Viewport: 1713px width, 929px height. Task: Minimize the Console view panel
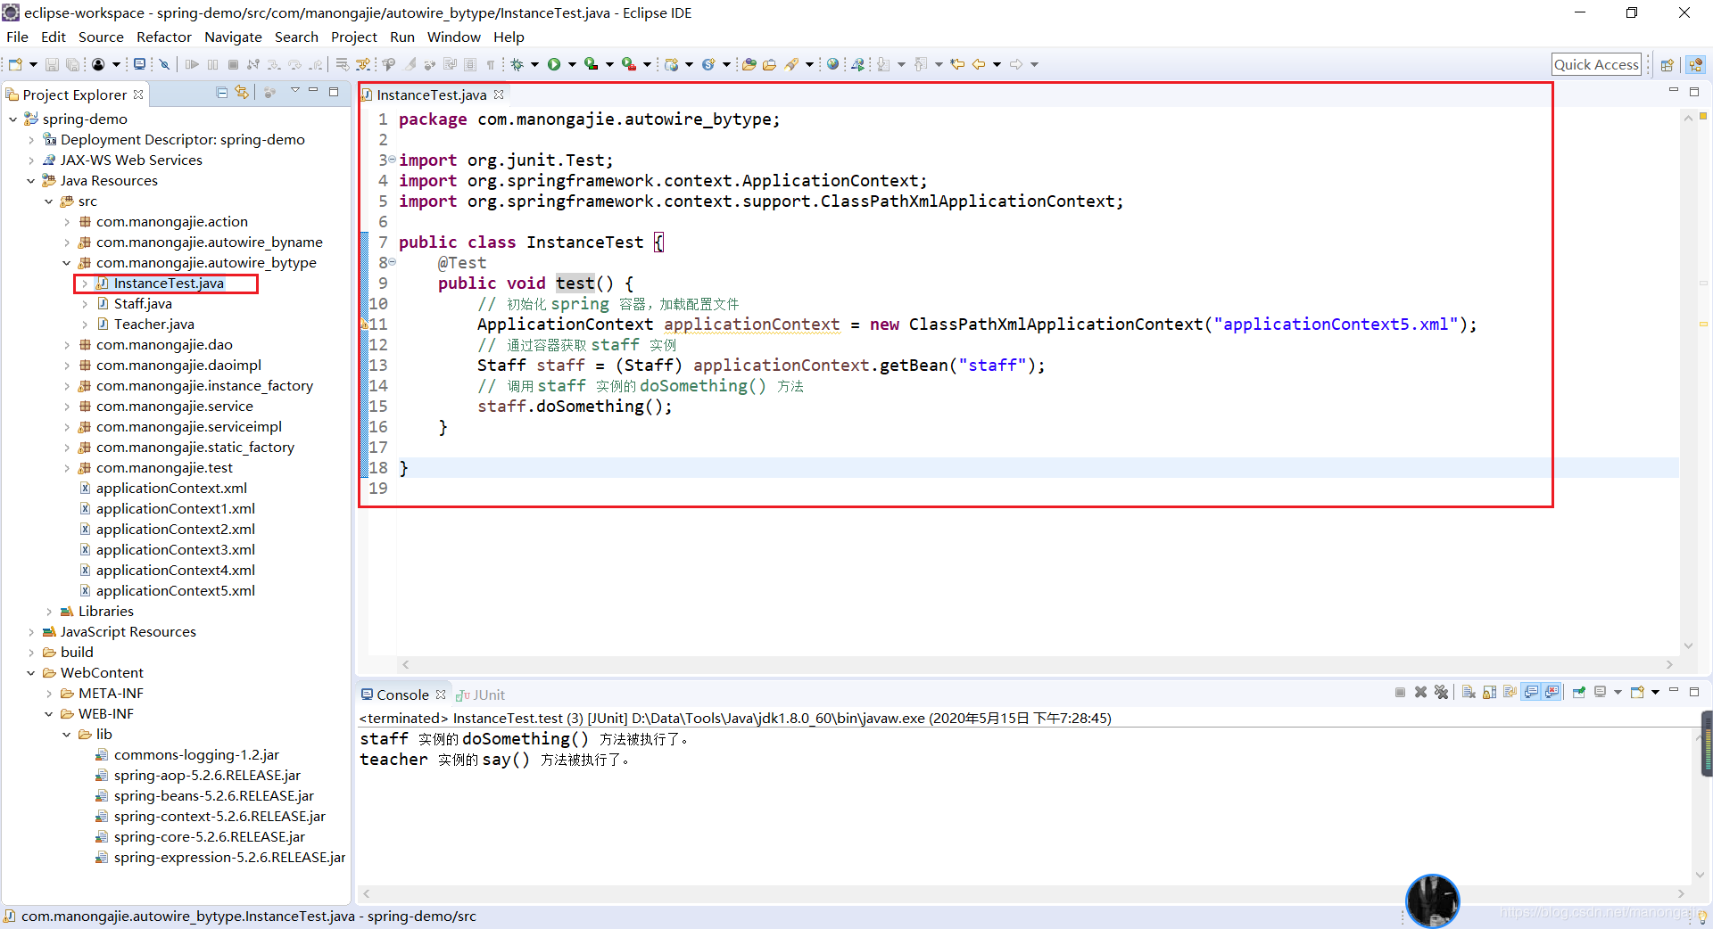[x=1674, y=691]
